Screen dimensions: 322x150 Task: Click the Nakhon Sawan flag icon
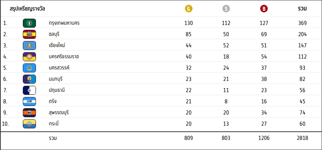[29, 68]
